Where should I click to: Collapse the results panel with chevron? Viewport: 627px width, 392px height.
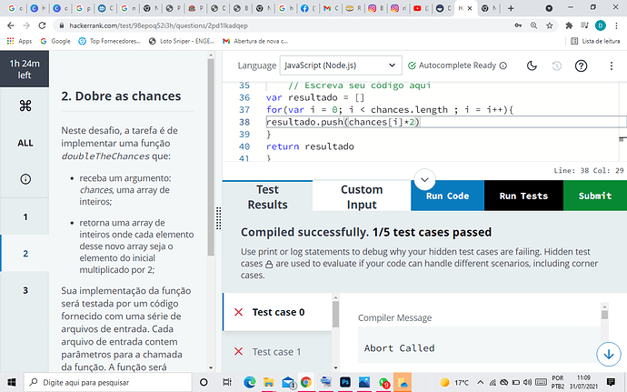(x=424, y=179)
